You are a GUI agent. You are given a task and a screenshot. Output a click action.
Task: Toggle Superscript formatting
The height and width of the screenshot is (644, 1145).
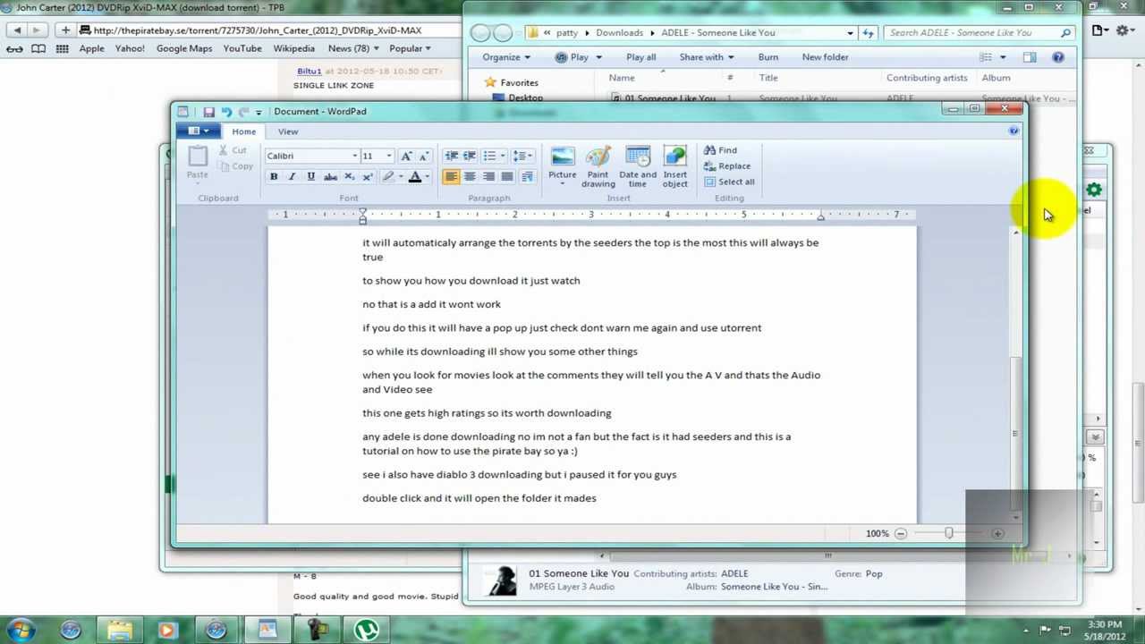click(368, 177)
